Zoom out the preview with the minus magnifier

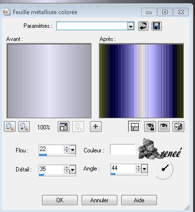pos(10,127)
